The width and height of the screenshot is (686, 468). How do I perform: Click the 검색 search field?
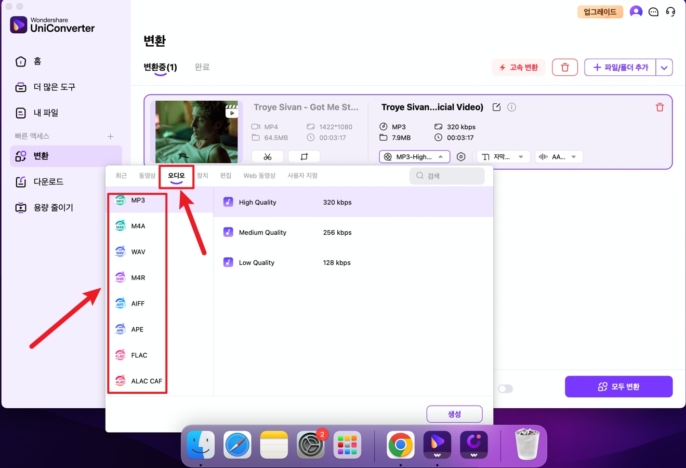[447, 176]
